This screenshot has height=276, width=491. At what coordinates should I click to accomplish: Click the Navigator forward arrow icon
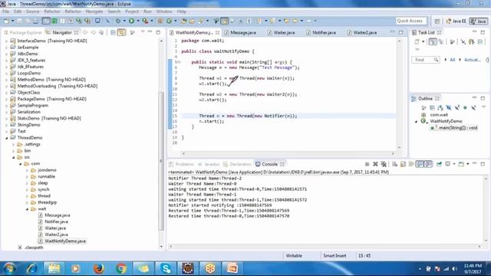pyautogui.click(x=94, y=32)
